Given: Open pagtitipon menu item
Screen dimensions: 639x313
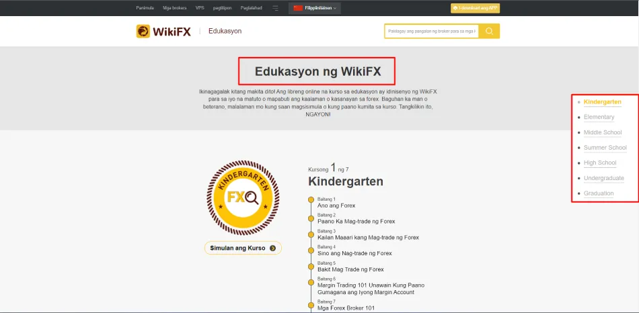Looking at the screenshot, I should pyautogui.click(x=223, y=8).
